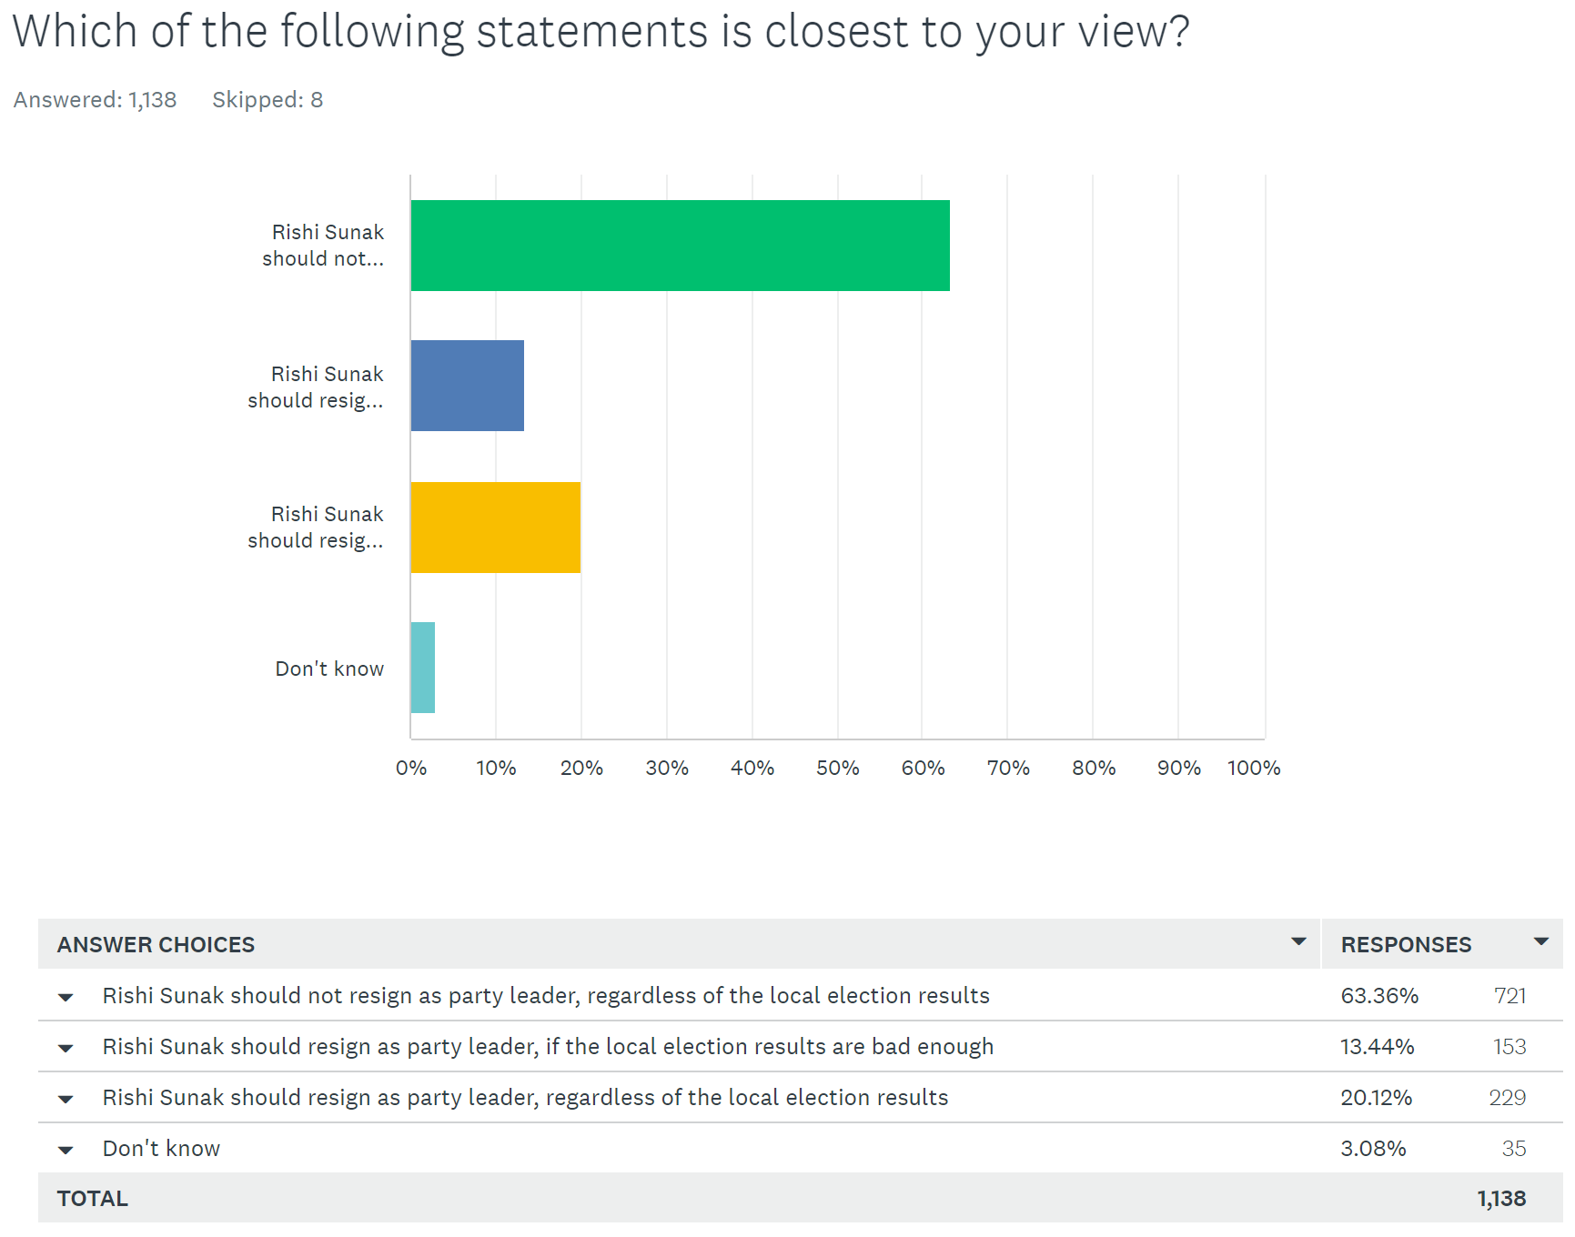Expand the Don't know row arrow
This screenshot has height=1237, width=1575.
tap(66, 1150)
